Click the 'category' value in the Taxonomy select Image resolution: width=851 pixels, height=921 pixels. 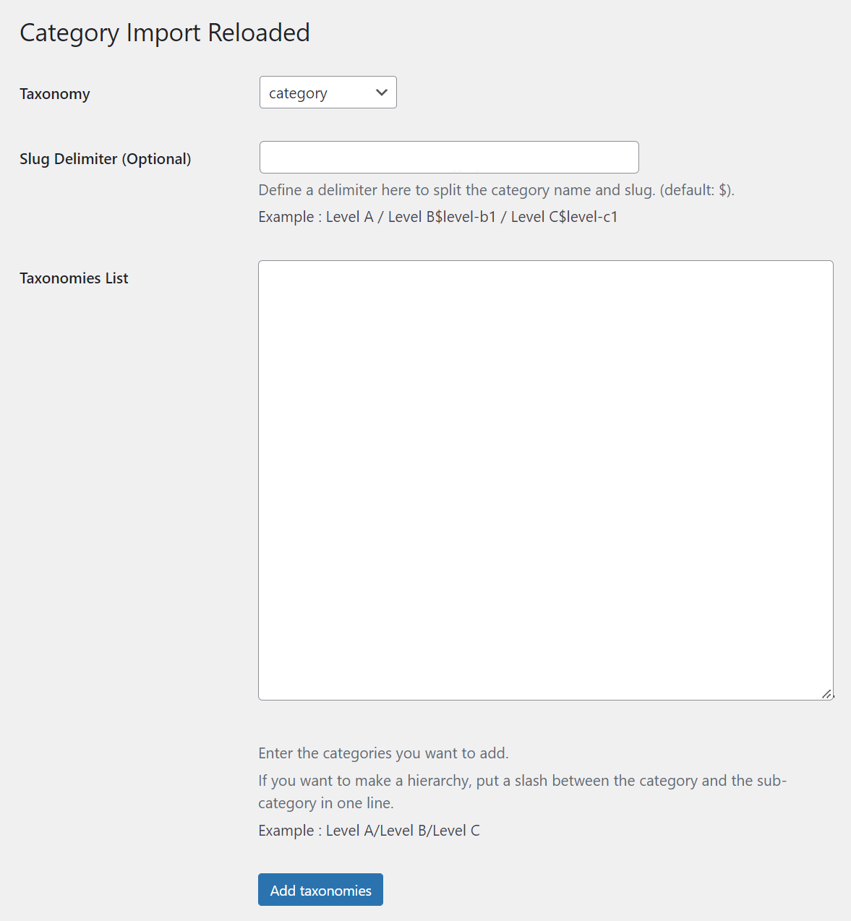[x=298, y=93]
